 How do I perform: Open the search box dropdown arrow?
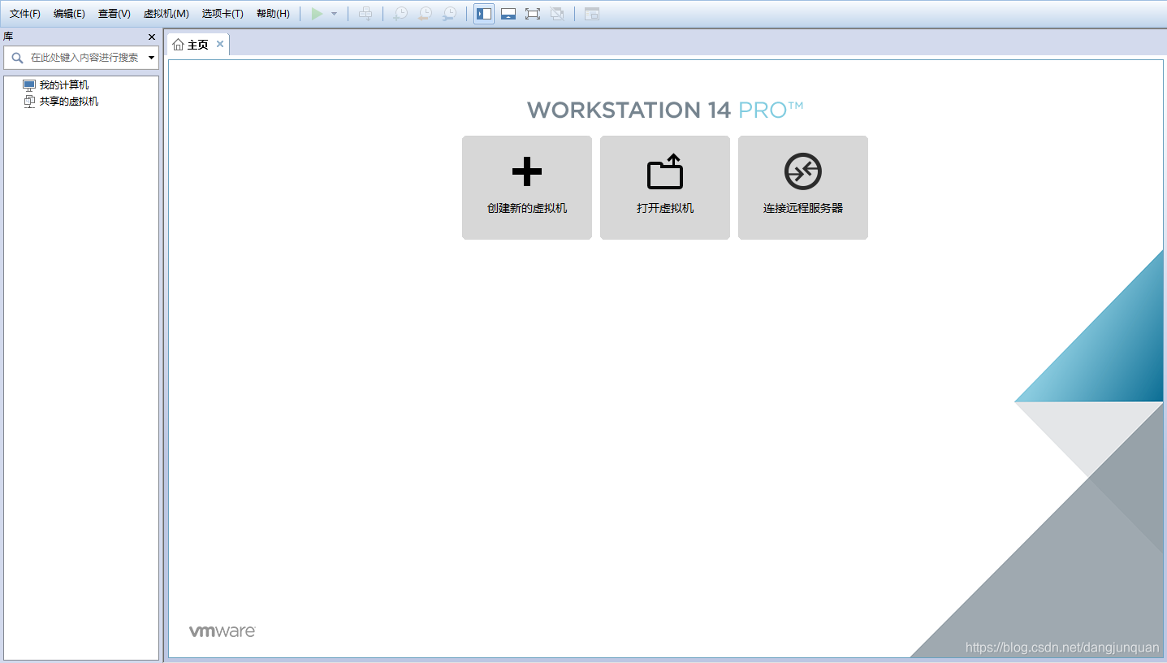click(151, 58)
